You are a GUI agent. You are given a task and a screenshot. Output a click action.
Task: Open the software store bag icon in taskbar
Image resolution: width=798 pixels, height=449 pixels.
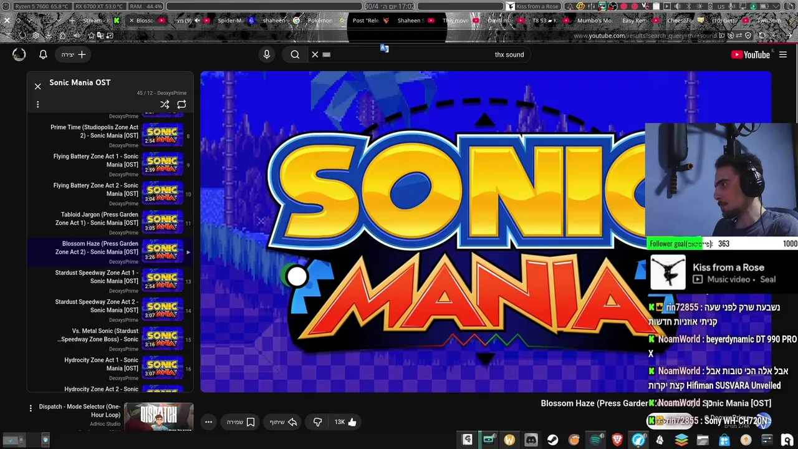[724, 440]
